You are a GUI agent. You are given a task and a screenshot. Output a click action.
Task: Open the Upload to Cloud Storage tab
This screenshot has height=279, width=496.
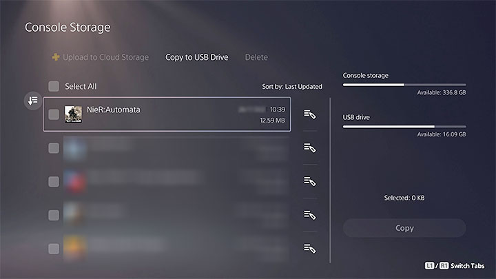(105, 57)
